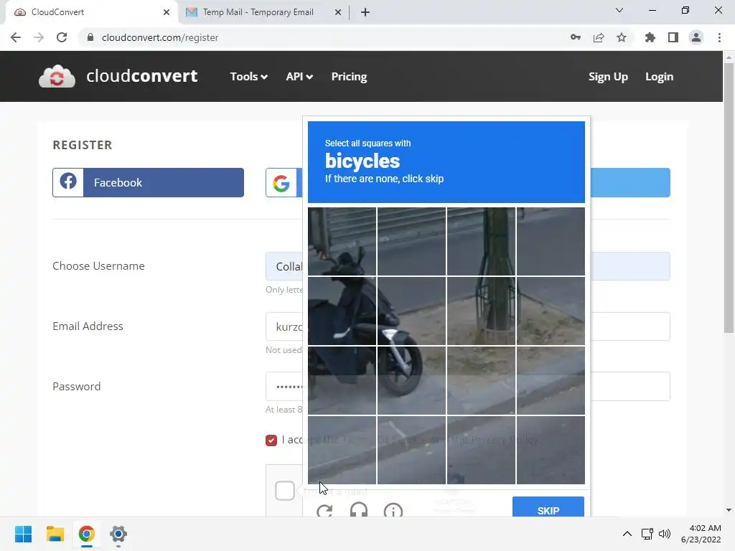This screenshot has height=551, width=735.
Task: Open Chrome tab search chevron
Action: point(619,10)
